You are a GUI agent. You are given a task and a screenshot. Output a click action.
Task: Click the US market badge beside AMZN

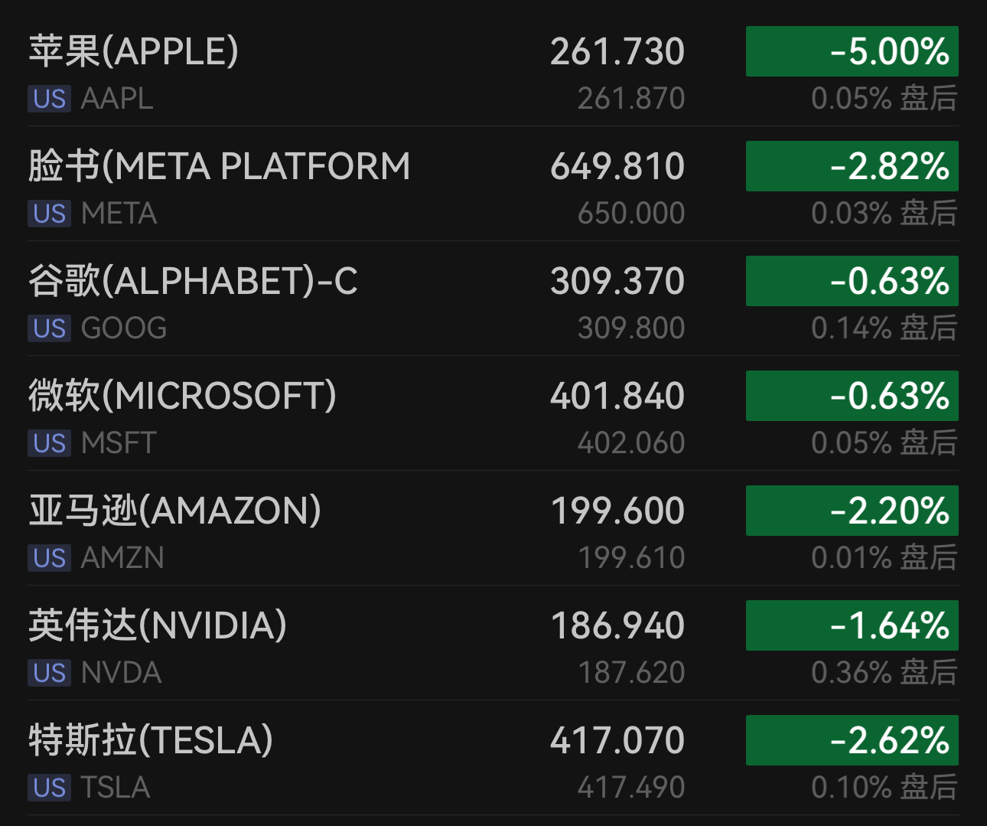[50, 558]
